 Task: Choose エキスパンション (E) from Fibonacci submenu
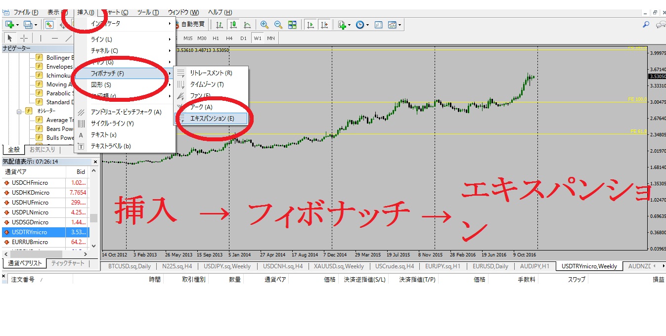[212, 118]
